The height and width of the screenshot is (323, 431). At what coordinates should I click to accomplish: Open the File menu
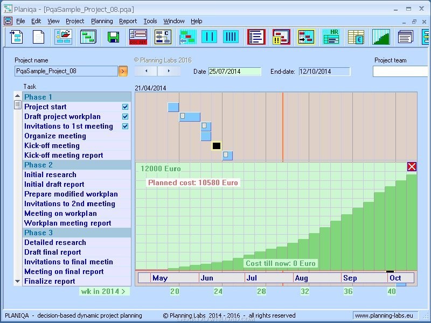20,21
